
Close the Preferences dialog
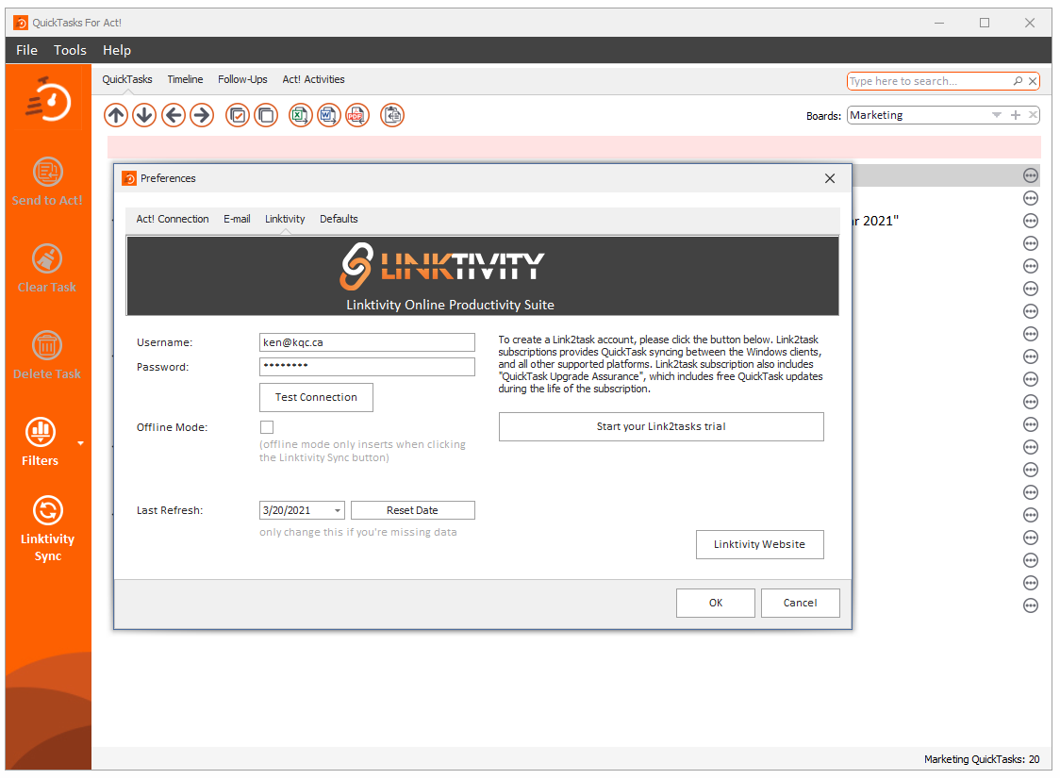click(x=830, y=178)
